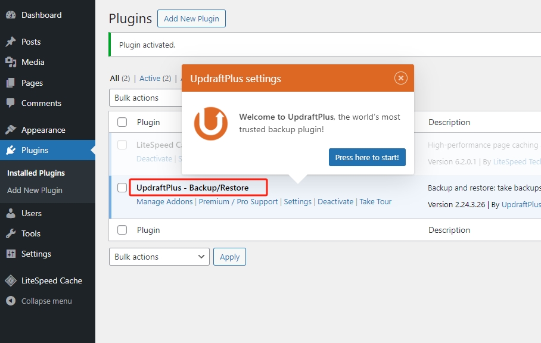Click the Comments speech bubble icon
Screen dimensions: 541x343
coord(11,103)
